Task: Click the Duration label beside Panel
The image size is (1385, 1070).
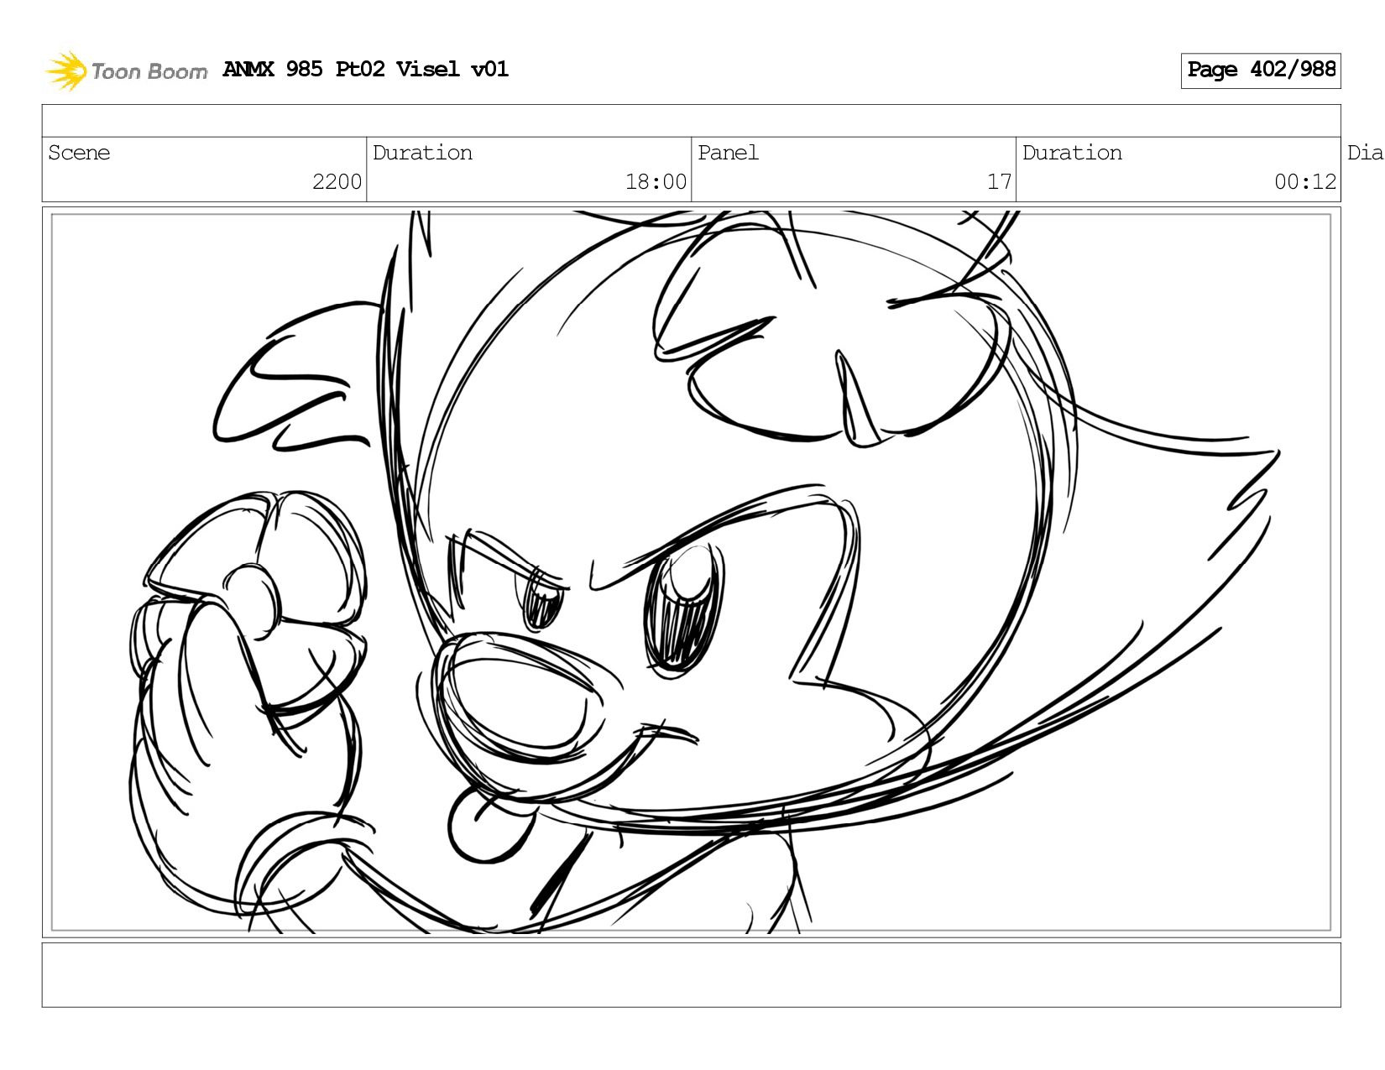Action: tap(1072, 153)
